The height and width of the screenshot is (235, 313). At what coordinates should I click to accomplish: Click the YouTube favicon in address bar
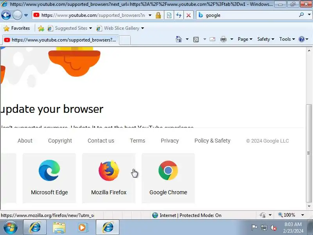pyautogui.click(x=36, y=15)
